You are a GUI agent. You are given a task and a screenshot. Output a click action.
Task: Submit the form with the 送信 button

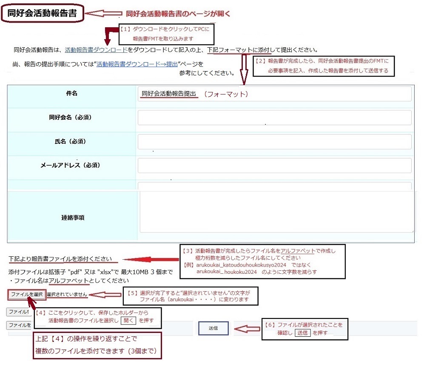pos(213,328)
